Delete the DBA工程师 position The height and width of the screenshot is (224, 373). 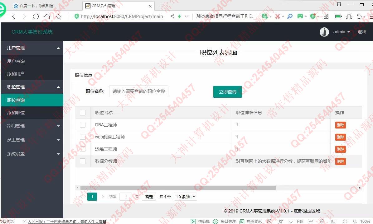pyautogui.click(x=341, y=125)
